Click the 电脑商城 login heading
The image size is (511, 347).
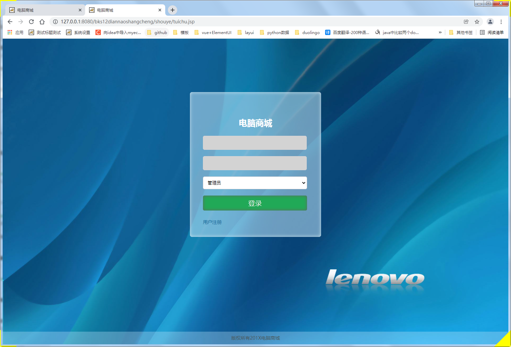[x=255, y=123]
